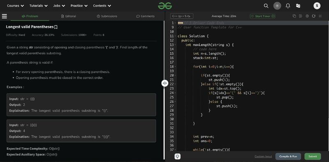329x162 pixels.
Task: Click the second example box with Output 4
Action: point(81,131)
